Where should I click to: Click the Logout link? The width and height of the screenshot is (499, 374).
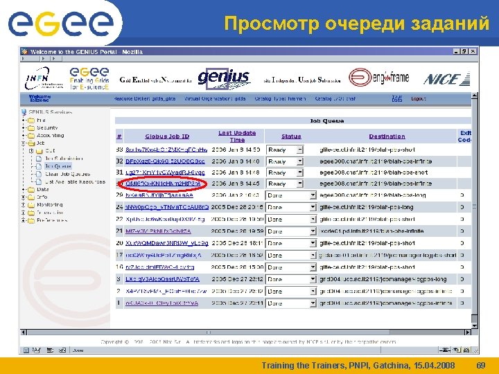(418, 99)
